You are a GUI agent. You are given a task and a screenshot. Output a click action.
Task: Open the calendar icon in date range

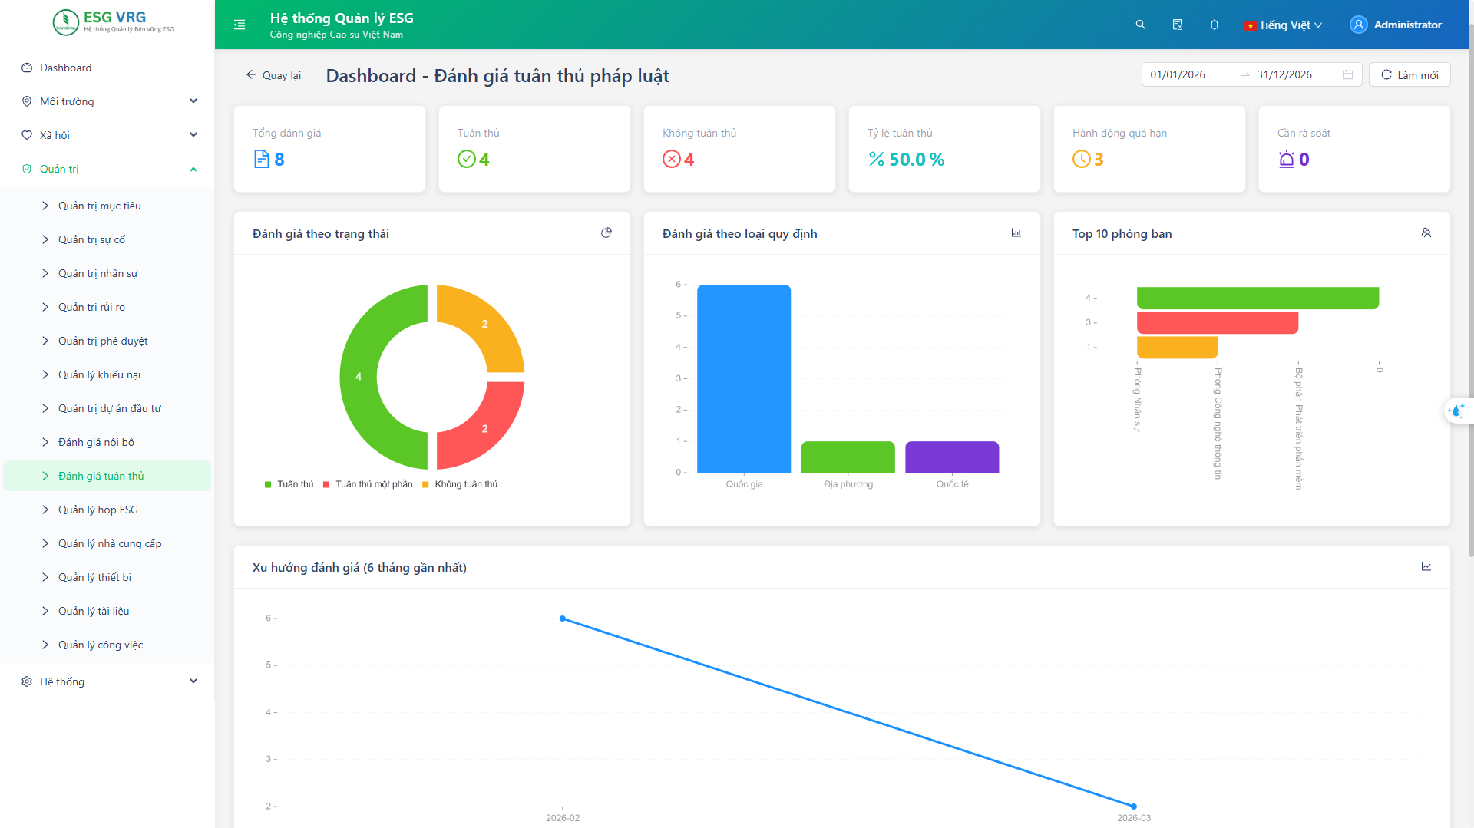click(1348, 74)
